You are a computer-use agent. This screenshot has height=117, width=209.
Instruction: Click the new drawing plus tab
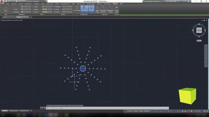pos(31,17)
